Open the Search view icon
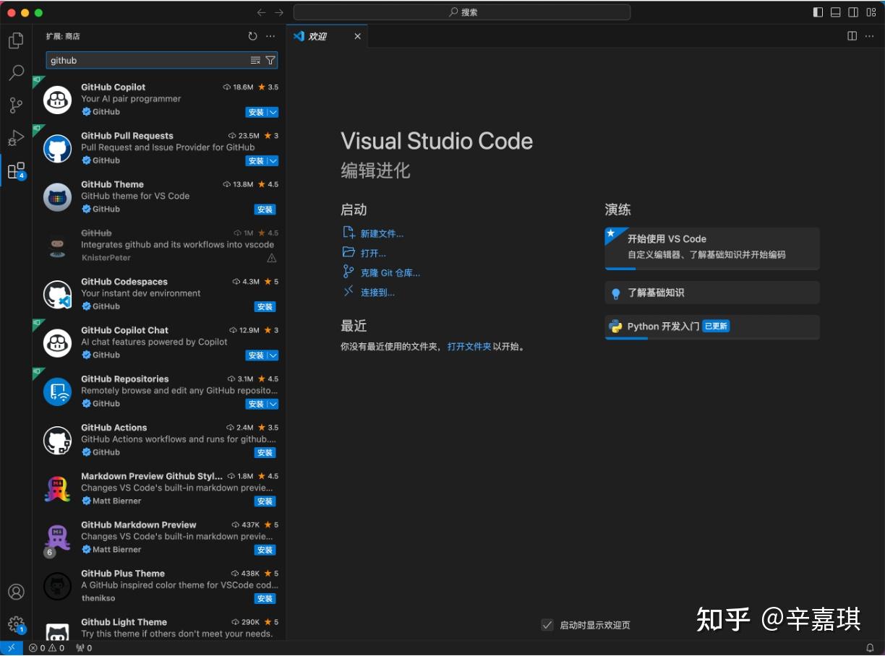 tap(15, 72)
